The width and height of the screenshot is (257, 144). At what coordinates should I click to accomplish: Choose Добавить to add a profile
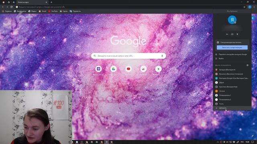tap(232, 108)
